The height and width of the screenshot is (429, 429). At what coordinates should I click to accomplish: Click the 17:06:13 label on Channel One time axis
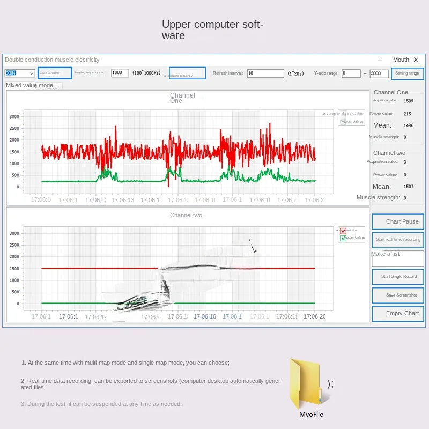point(123,200)
